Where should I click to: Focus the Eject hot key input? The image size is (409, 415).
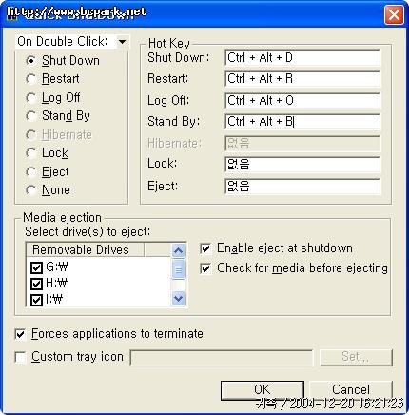(302, 186)
